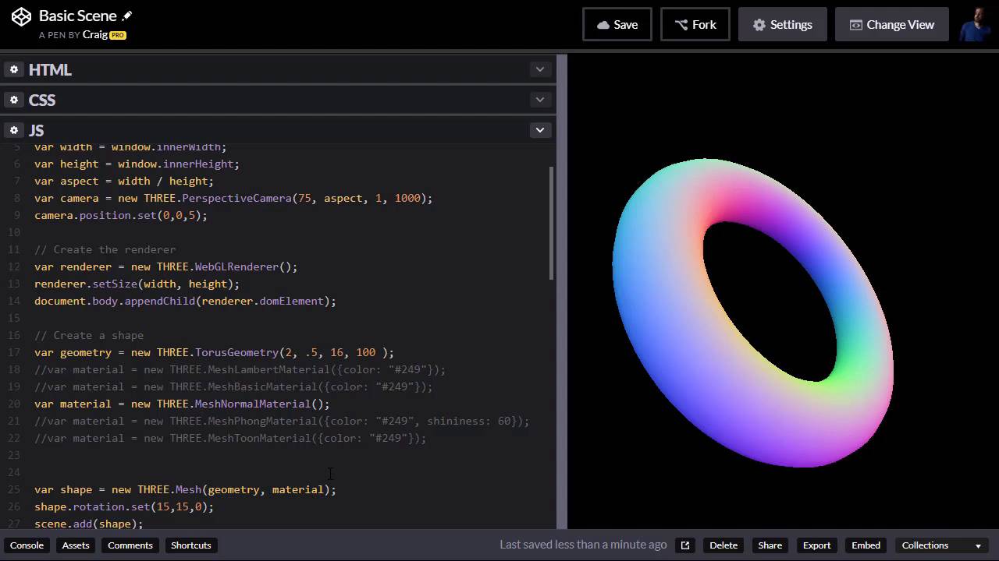This screenshot has width=999, height=561.
Task: Toggle the Console panel
Action: (27, 545)
